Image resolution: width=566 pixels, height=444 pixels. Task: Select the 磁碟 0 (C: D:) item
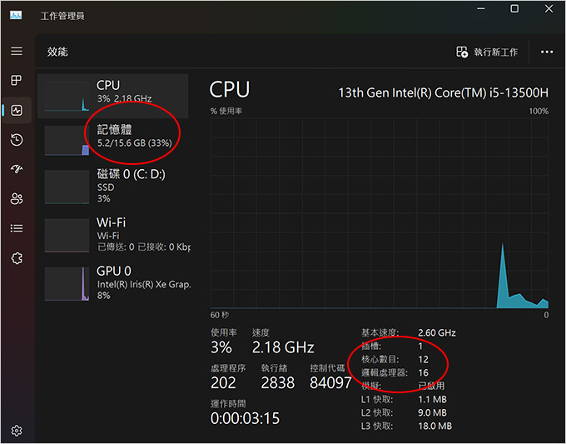(x=113, y=186)
